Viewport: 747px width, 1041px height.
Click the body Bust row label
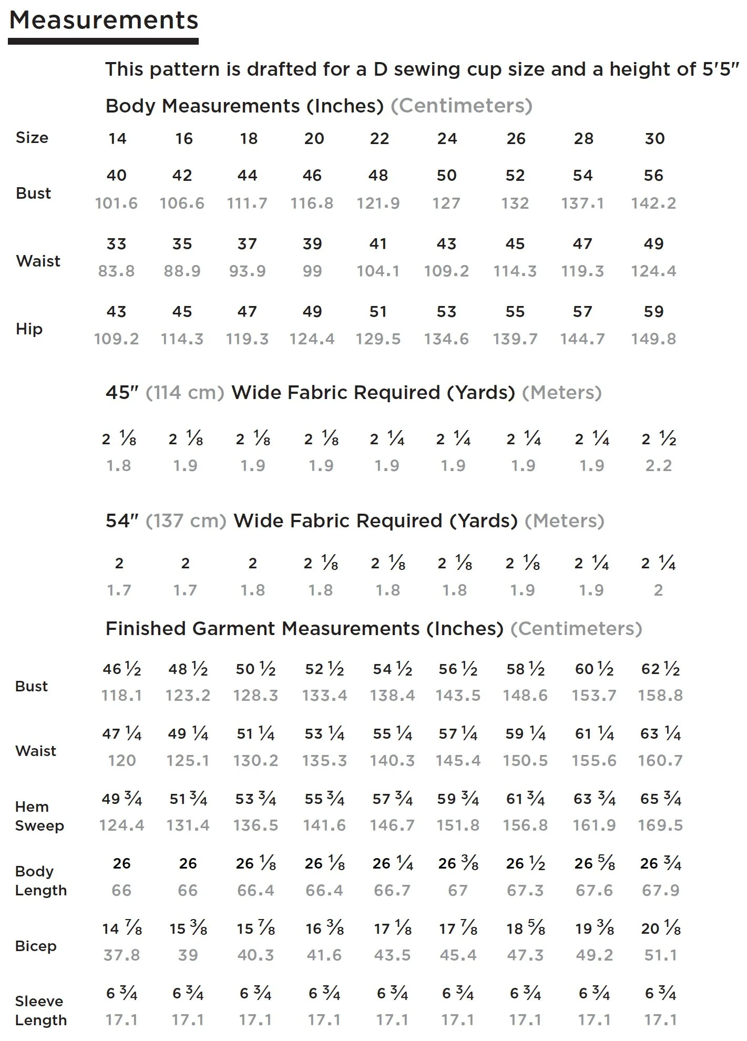34,193
